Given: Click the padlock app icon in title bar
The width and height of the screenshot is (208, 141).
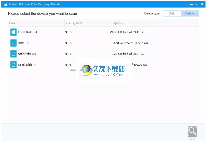Looking at the screenshot, I should 5,4.
